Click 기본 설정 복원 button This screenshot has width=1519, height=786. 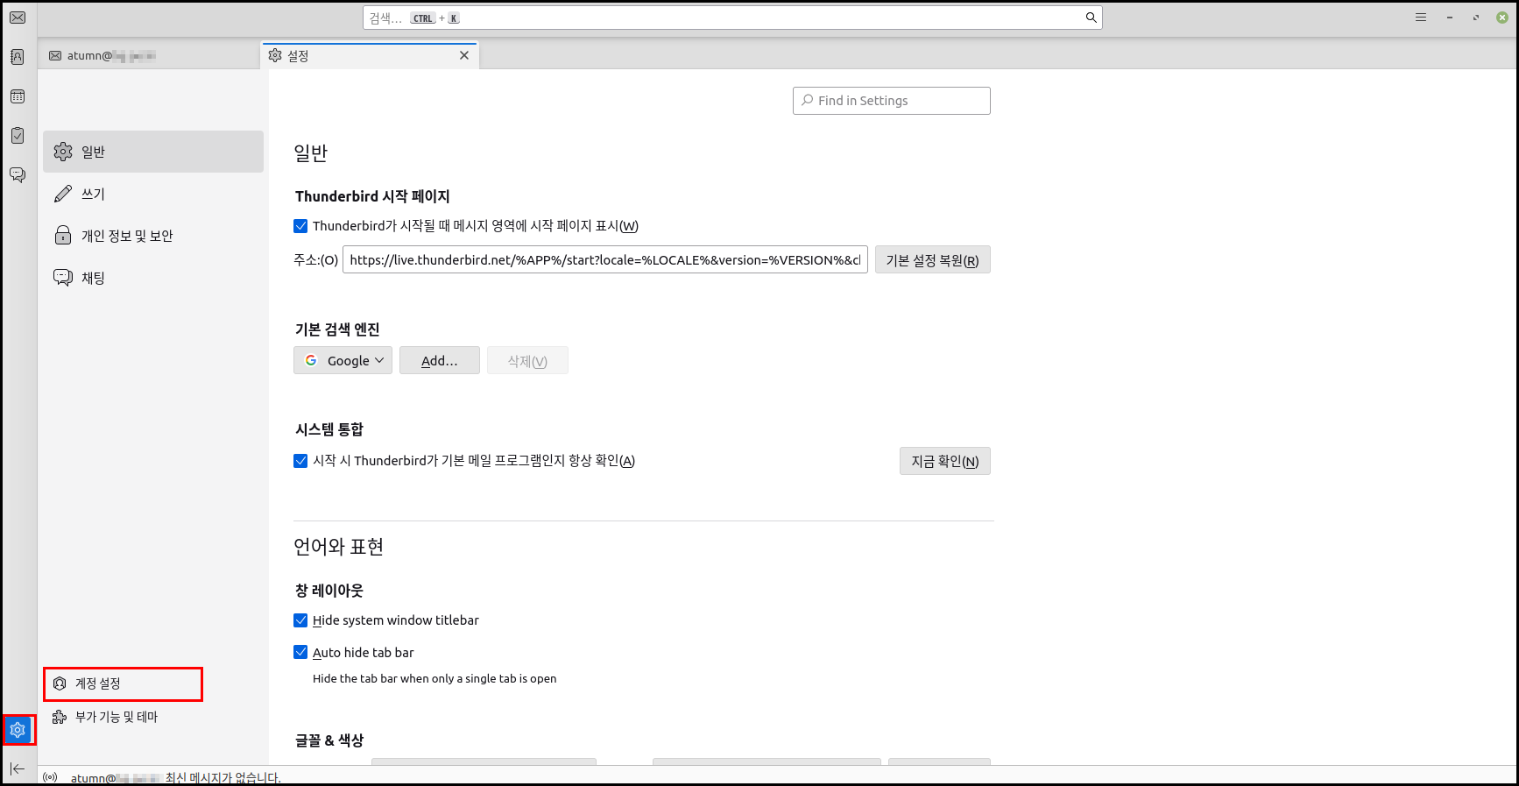pyautogui.click(x=933, y=259)
